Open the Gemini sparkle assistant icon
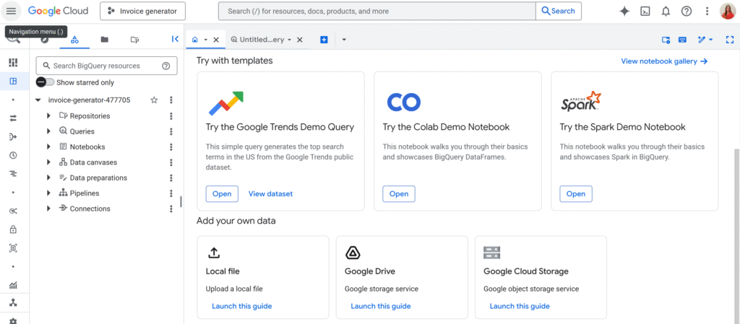 coord(625,11)
